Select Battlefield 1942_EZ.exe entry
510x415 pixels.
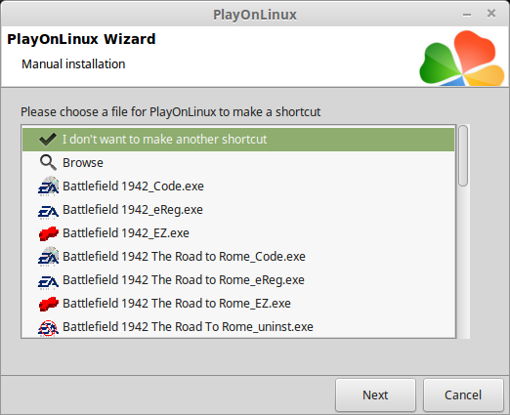pyautogui.click(x=238, y=233)
